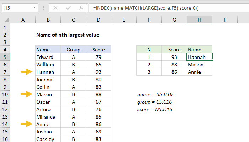Select column H header
The height and width of the screenshot is (142, 249).
click(200, 20)
